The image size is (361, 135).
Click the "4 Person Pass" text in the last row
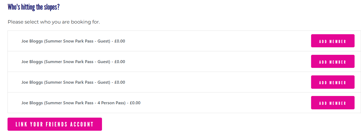(111, 103)
